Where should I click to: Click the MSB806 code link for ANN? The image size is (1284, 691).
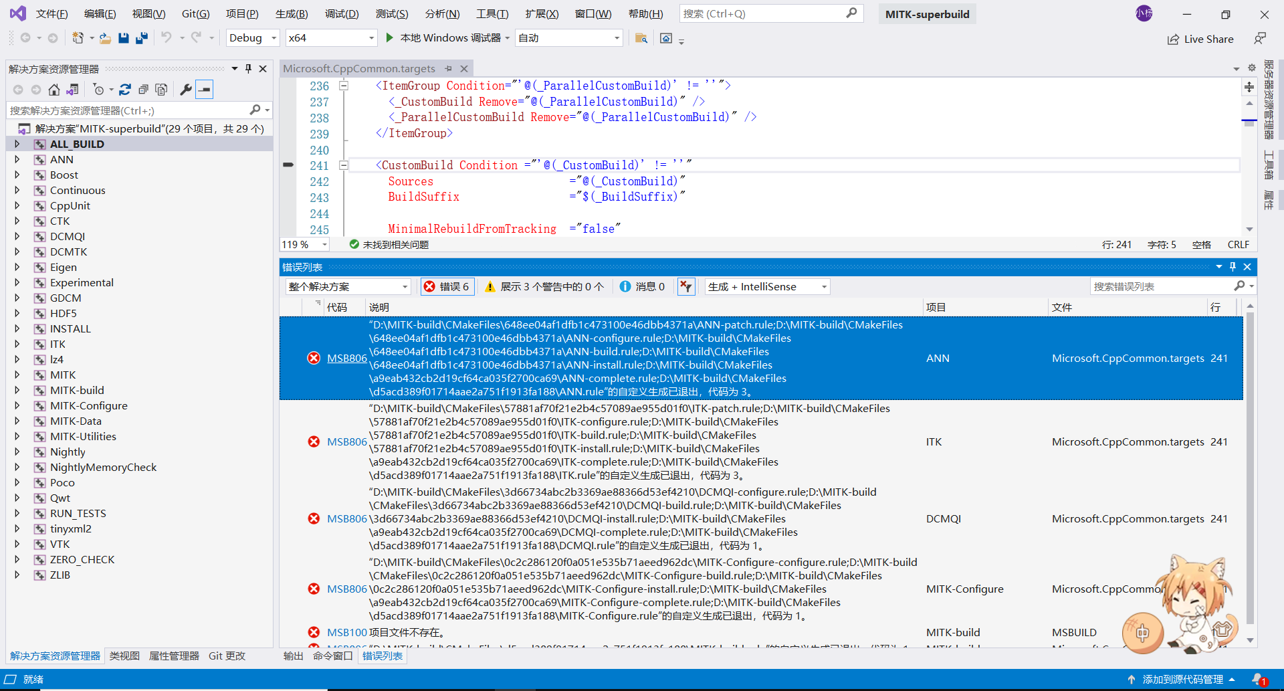pyautogui.click(x=347, y=359)
